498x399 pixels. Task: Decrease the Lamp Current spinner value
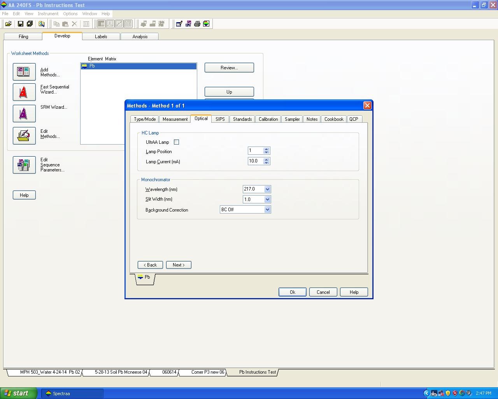pyautogui.click(x=267, y=163)
